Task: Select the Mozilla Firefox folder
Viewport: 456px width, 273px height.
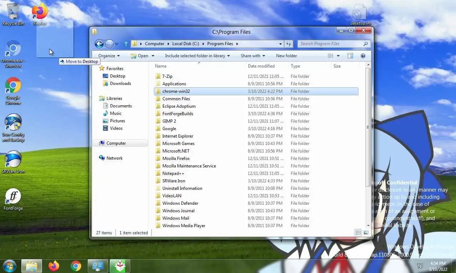Action: coord(256,159)
